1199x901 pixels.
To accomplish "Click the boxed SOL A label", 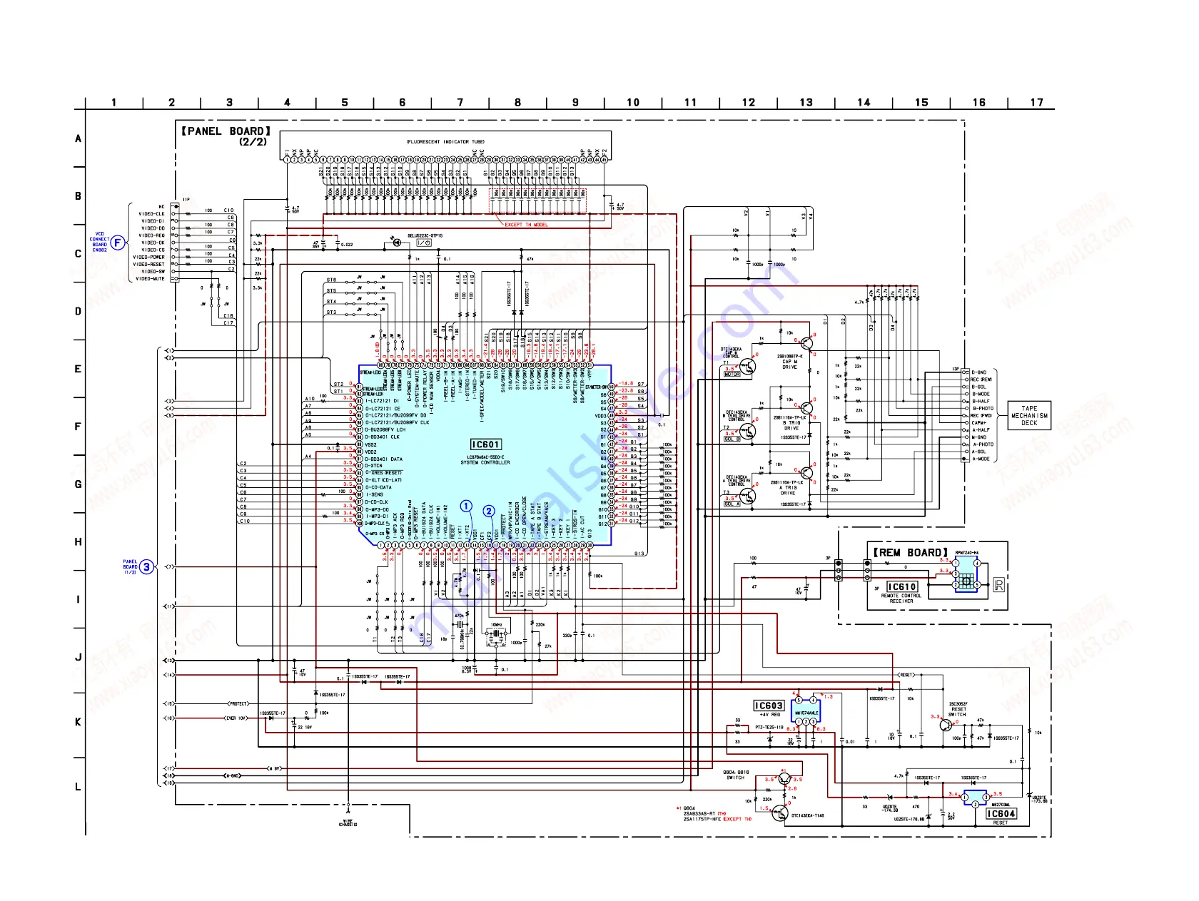I will coord(732,504).
